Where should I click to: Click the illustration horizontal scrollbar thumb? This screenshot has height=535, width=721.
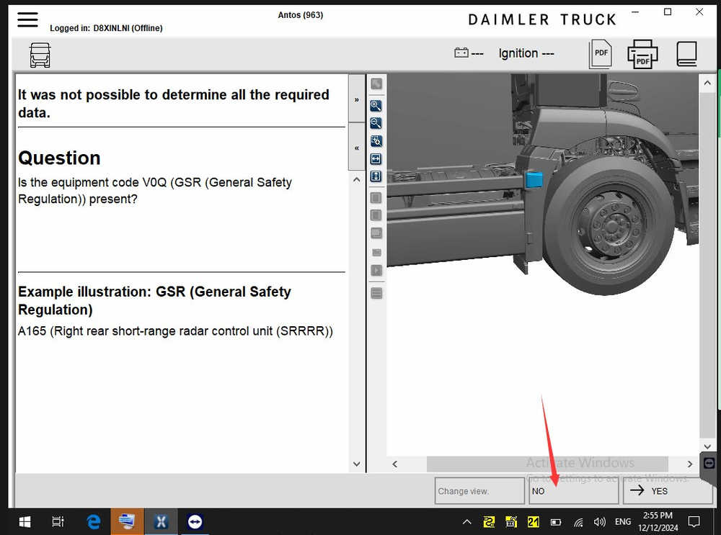(547, 464)
